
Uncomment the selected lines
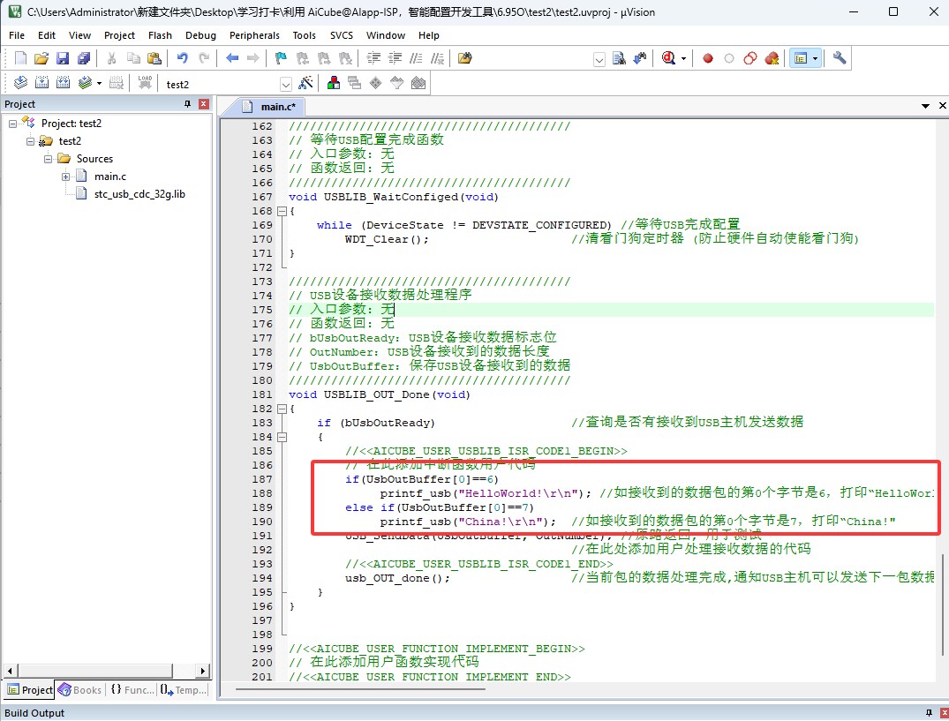(437, 58)
